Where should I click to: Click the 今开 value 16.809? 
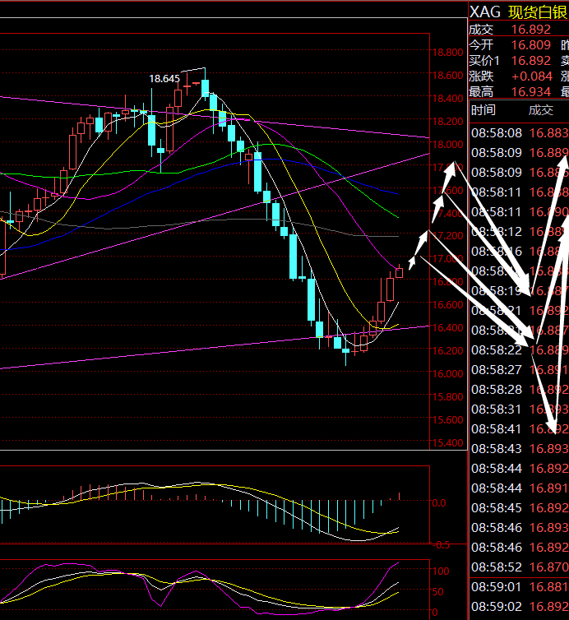(530, 45)
